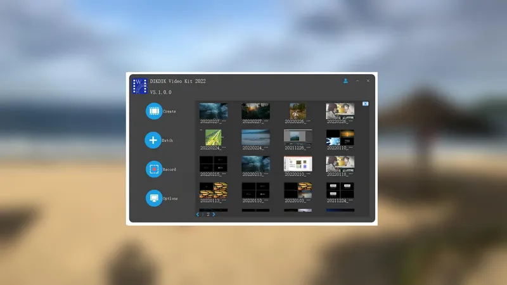Screen dimensions: 507x285
Task: Advance to next page using right arrow
Action: pyautogui.click(x=214, y=215)
